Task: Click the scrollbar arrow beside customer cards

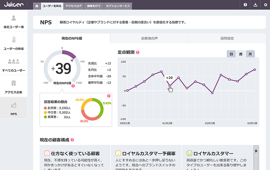Action: point(256,151)
